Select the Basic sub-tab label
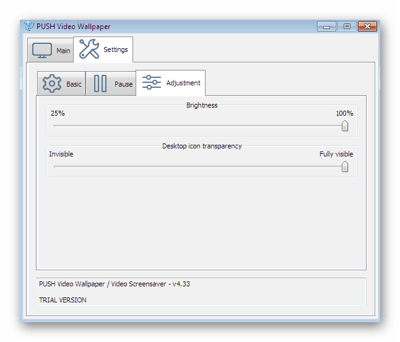The height and width of the screenshot is (342, 400). [x=74, y=84]
